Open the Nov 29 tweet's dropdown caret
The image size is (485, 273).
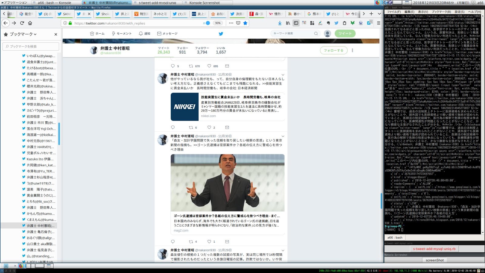(283, 250)
